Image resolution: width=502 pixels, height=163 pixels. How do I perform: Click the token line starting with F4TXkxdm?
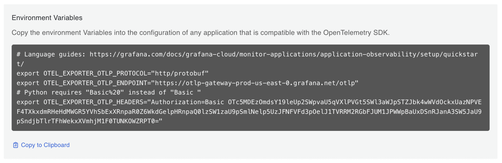(x=249, y=112)
